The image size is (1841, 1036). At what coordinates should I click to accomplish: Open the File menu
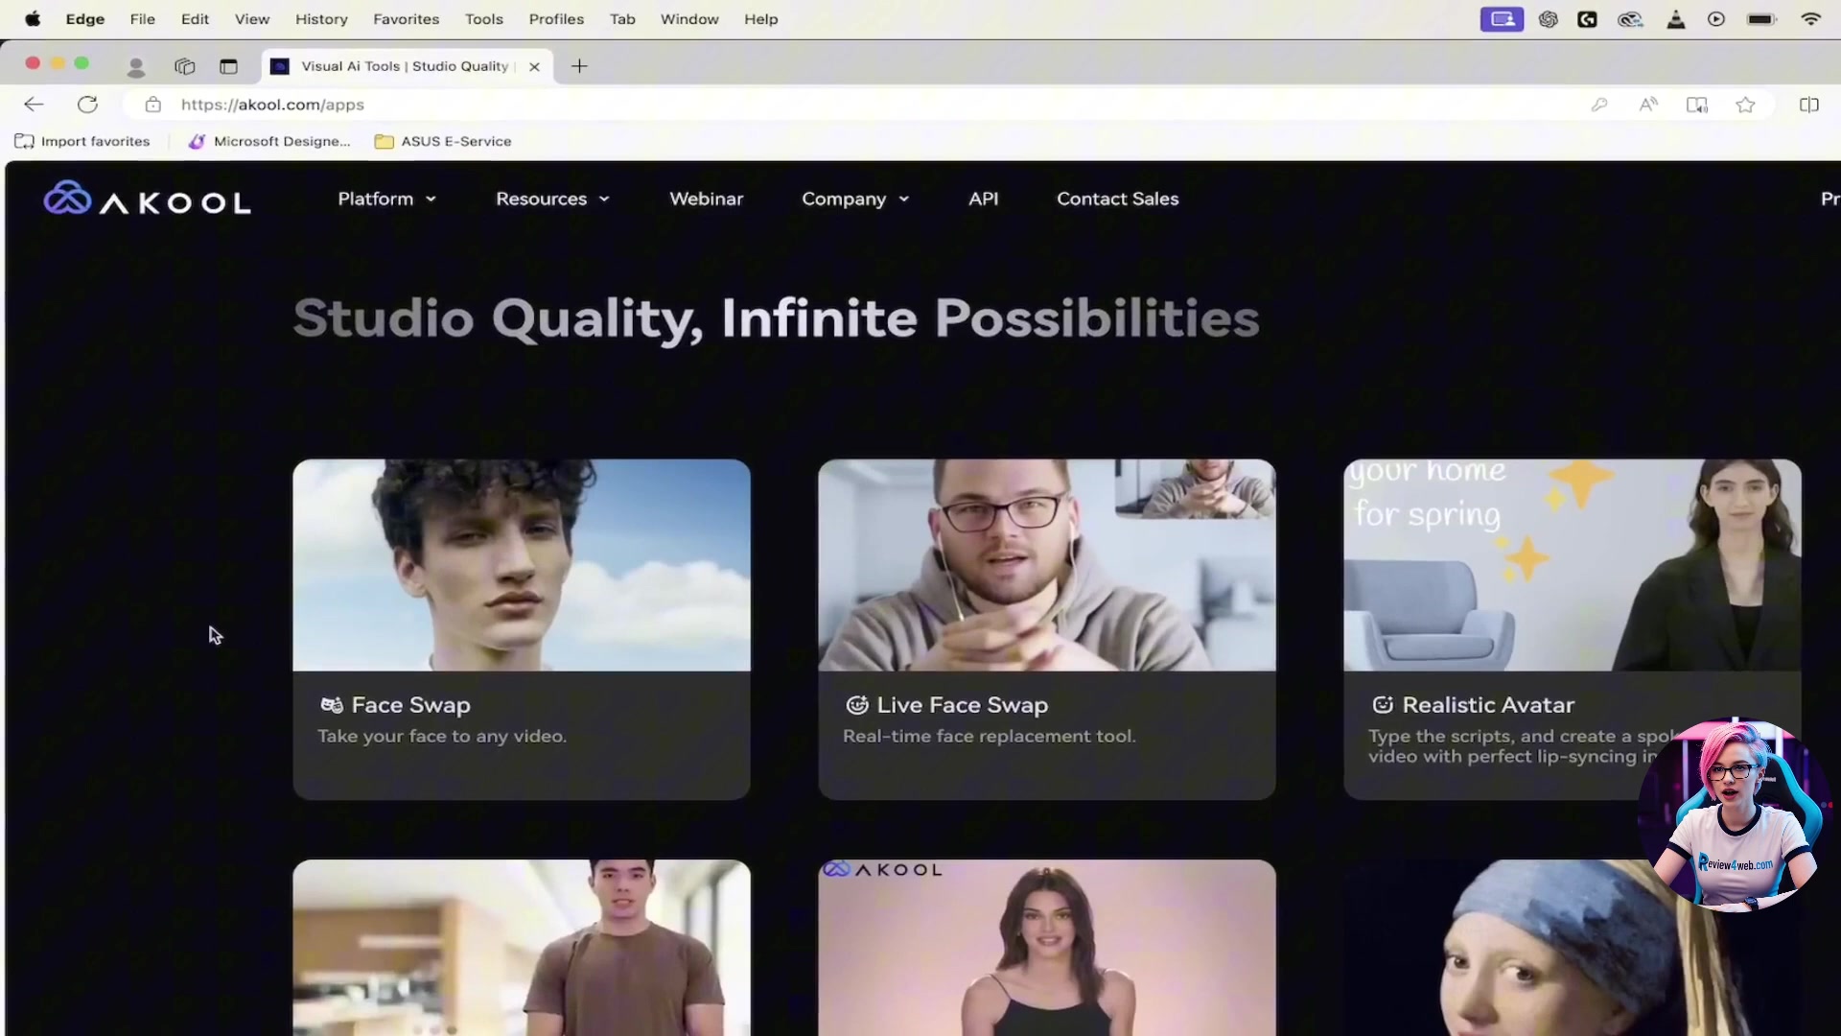[x=143, y=19]
